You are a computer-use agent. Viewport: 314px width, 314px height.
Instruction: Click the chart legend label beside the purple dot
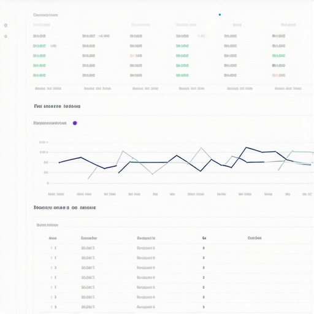pos(50,123)
